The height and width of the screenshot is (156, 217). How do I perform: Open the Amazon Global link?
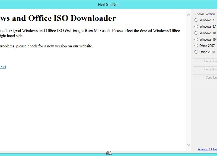[208, 149]
